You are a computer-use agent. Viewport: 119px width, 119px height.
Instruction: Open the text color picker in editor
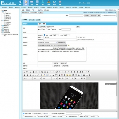pyautogui.click(x=60, y=78)
